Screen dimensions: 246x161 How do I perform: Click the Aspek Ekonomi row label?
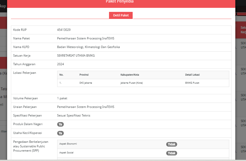pos(68,144)
